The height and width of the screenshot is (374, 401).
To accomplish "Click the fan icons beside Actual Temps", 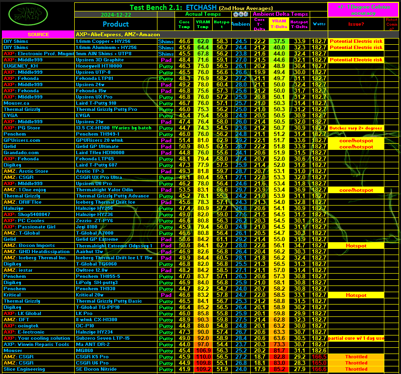I will 241,14.
